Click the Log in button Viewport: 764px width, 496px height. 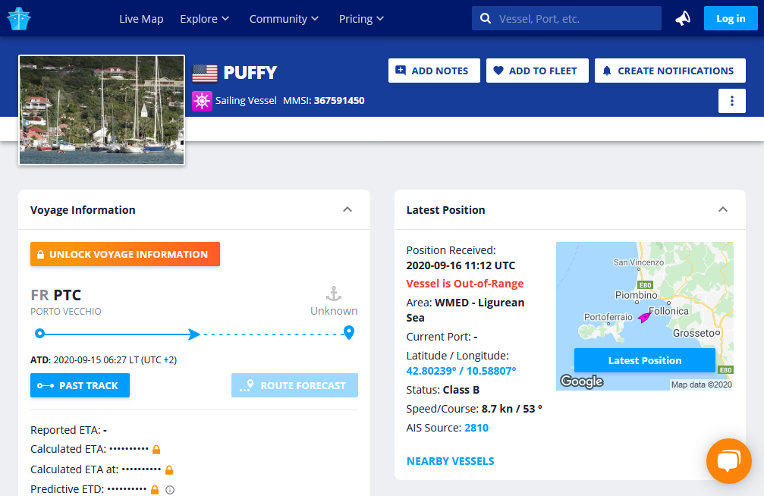coord(731,18)
